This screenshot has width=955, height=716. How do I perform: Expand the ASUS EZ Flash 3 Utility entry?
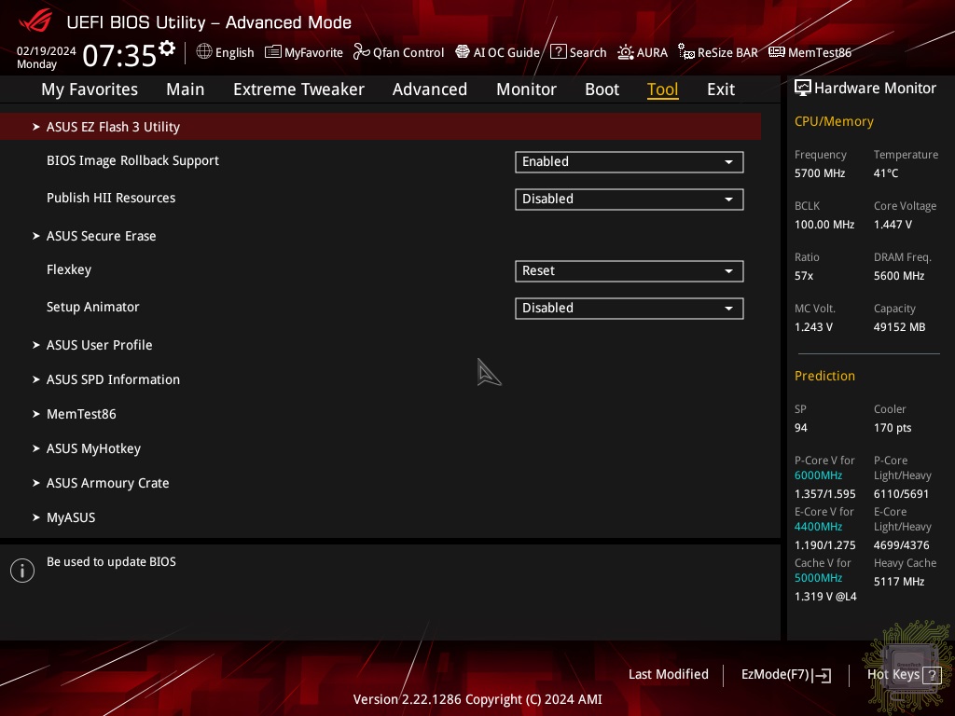click(x=113, y=127)
